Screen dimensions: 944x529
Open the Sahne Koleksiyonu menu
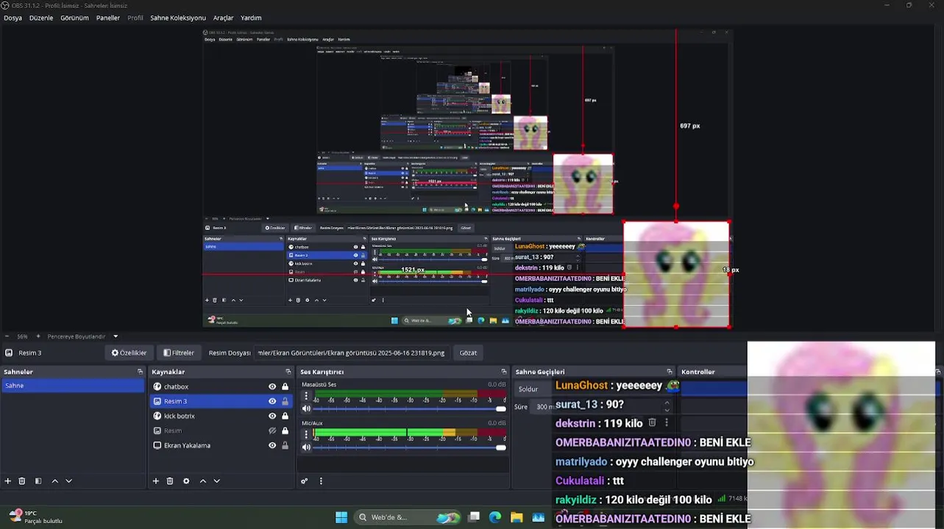[178, 18]
